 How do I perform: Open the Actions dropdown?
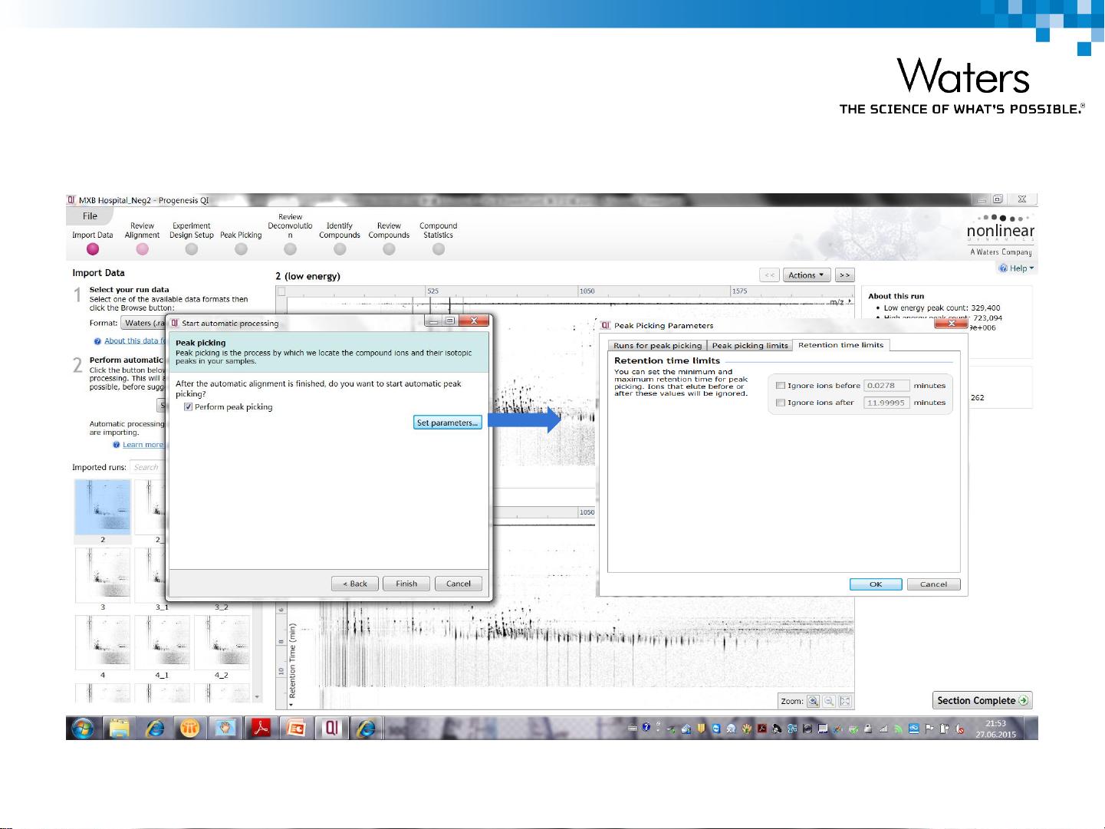pyautogui.click(x=805, y=275)
